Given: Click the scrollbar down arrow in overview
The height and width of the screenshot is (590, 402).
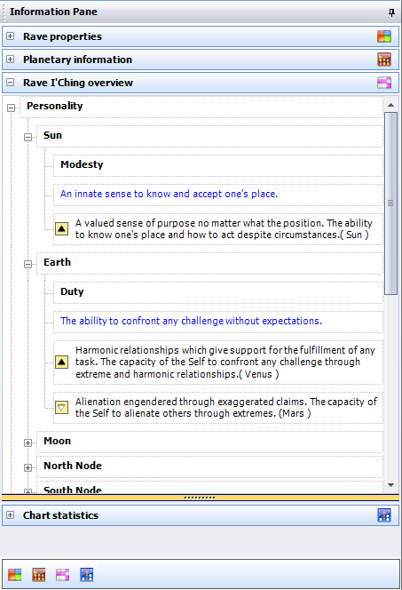Looking at the screenshot, I should click(x=390, y=485).
